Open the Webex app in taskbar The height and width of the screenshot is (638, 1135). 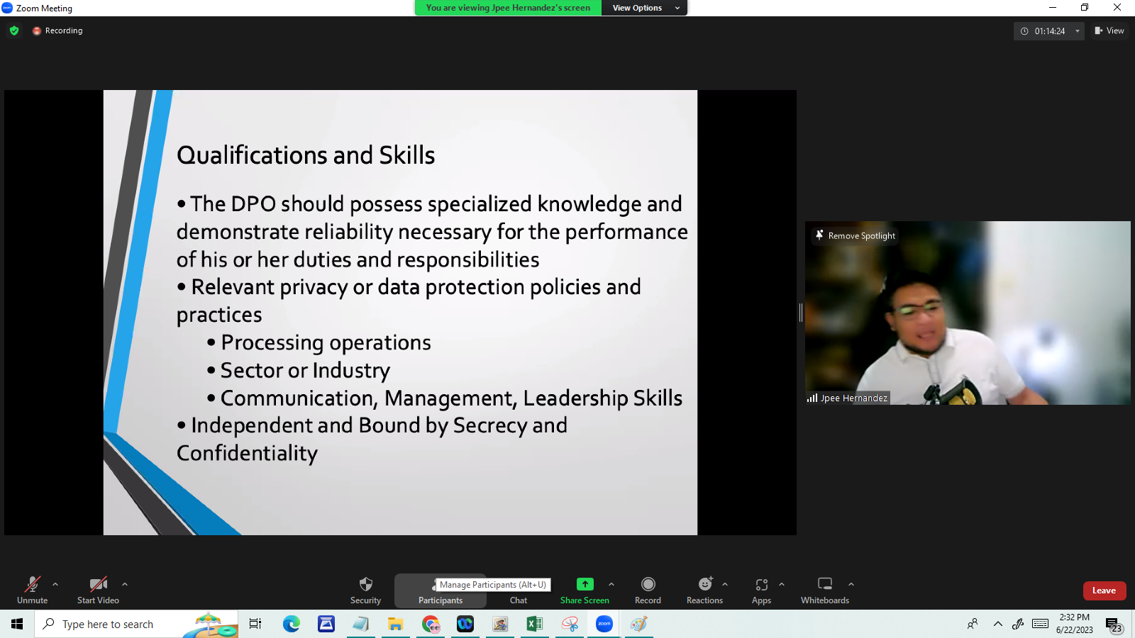coord(465,624)
